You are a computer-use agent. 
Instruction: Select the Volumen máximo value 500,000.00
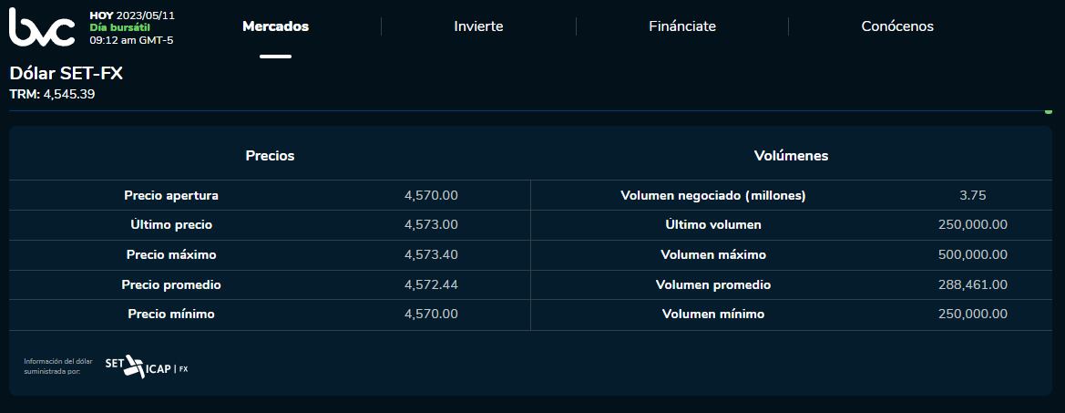[972, 254]
